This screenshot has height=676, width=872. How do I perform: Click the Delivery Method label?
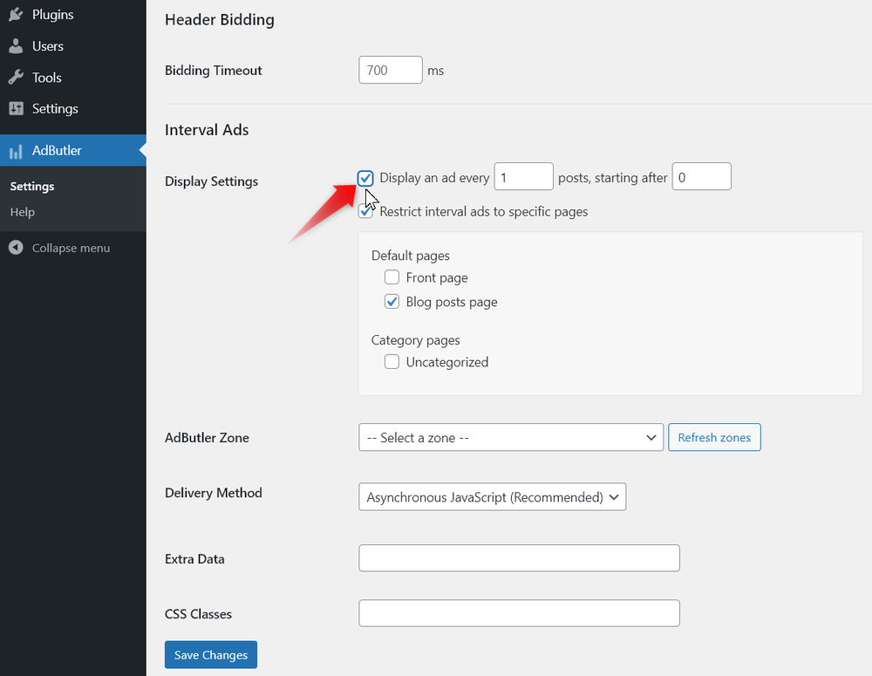coord(214,493)
